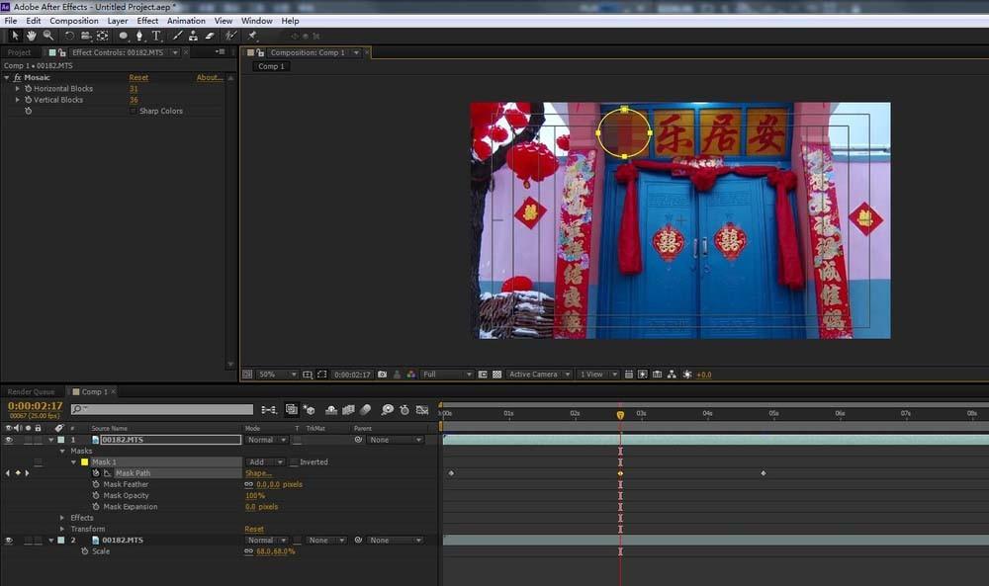Select the Clone Stamp tool

click(x=193, y=36)
